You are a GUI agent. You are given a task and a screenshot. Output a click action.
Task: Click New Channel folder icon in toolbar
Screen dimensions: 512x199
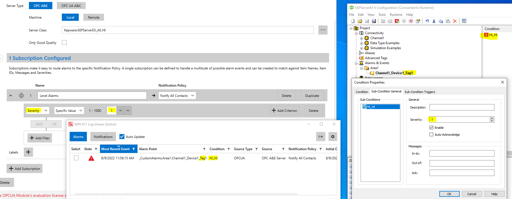pos(383,21)
